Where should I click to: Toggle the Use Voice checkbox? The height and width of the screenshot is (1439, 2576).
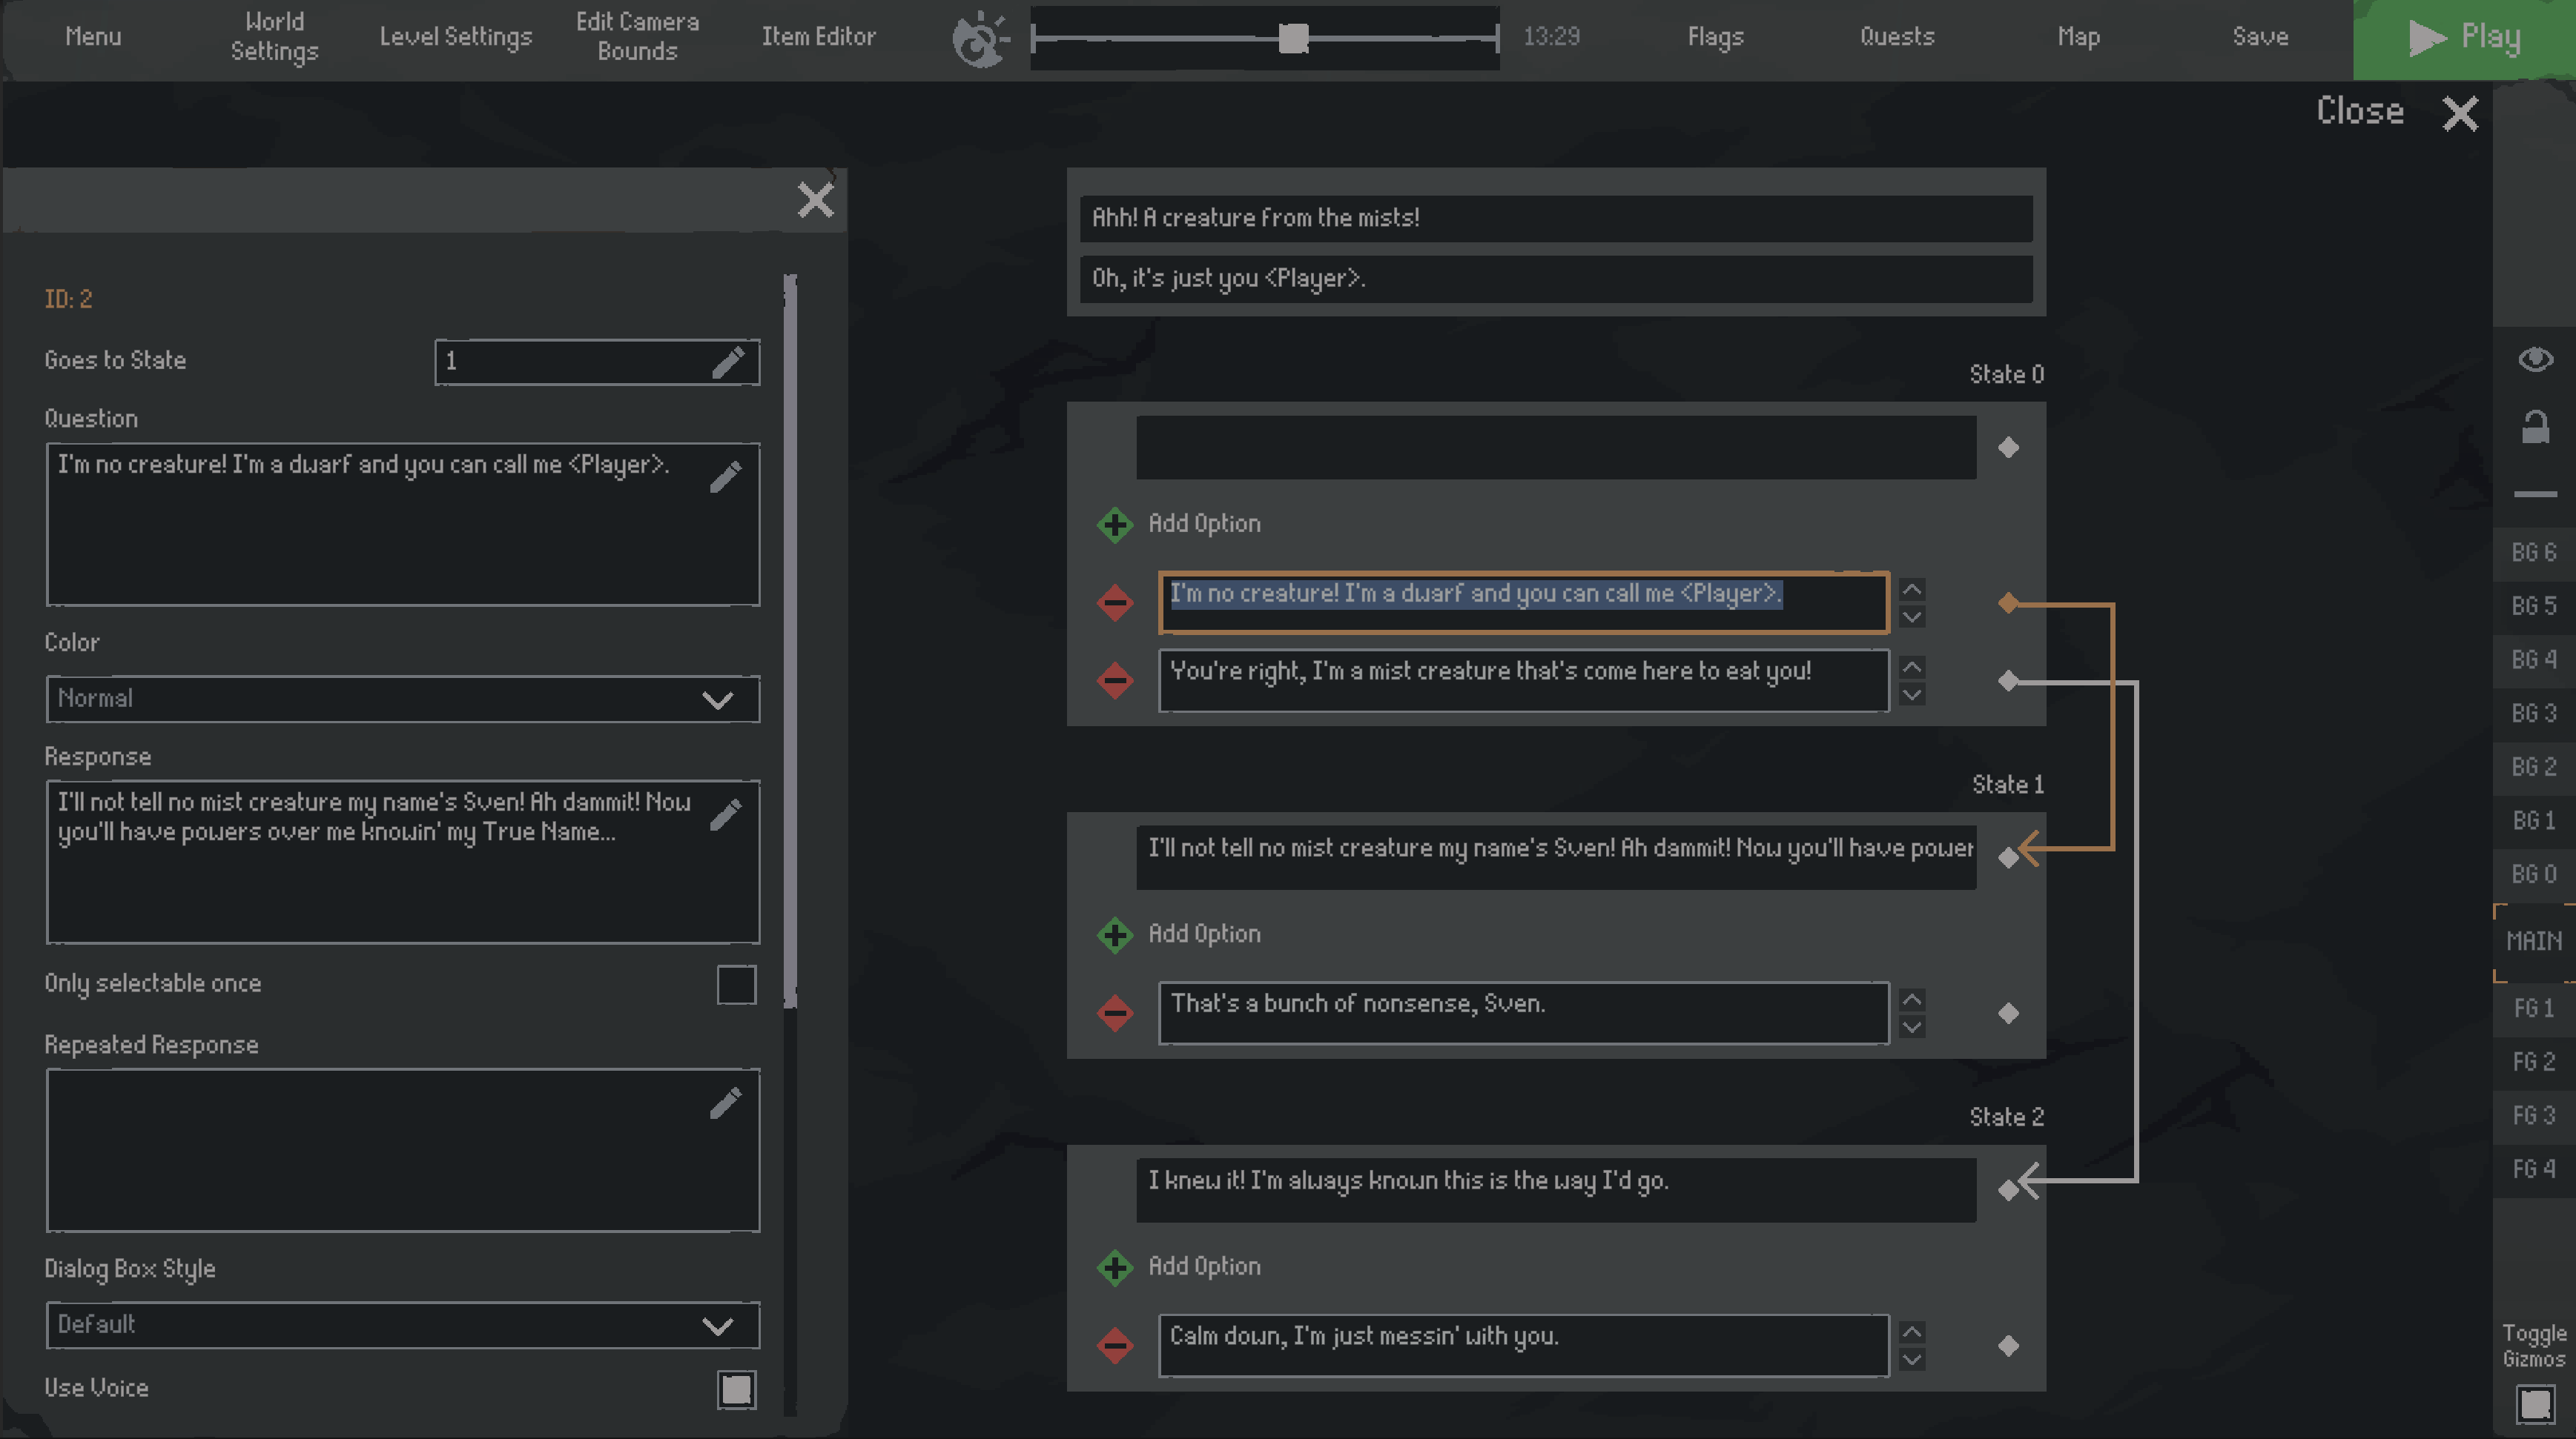[x=736, y=1389]
